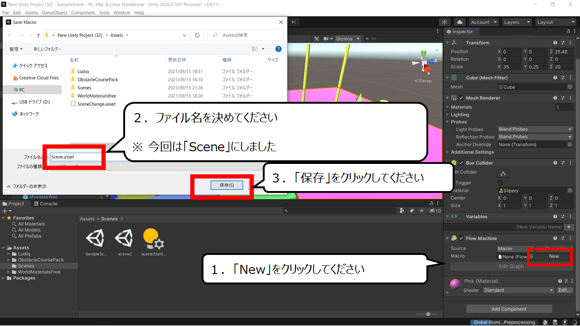Image resolution: width=580 pixels, height=326 pixels.
Task: Open Mesh Filter component kebab menu
Action: pyautogui.click(x=570, y=78)
